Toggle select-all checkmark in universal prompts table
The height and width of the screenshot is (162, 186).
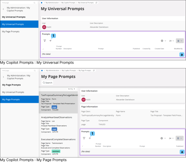click(43, 49)
